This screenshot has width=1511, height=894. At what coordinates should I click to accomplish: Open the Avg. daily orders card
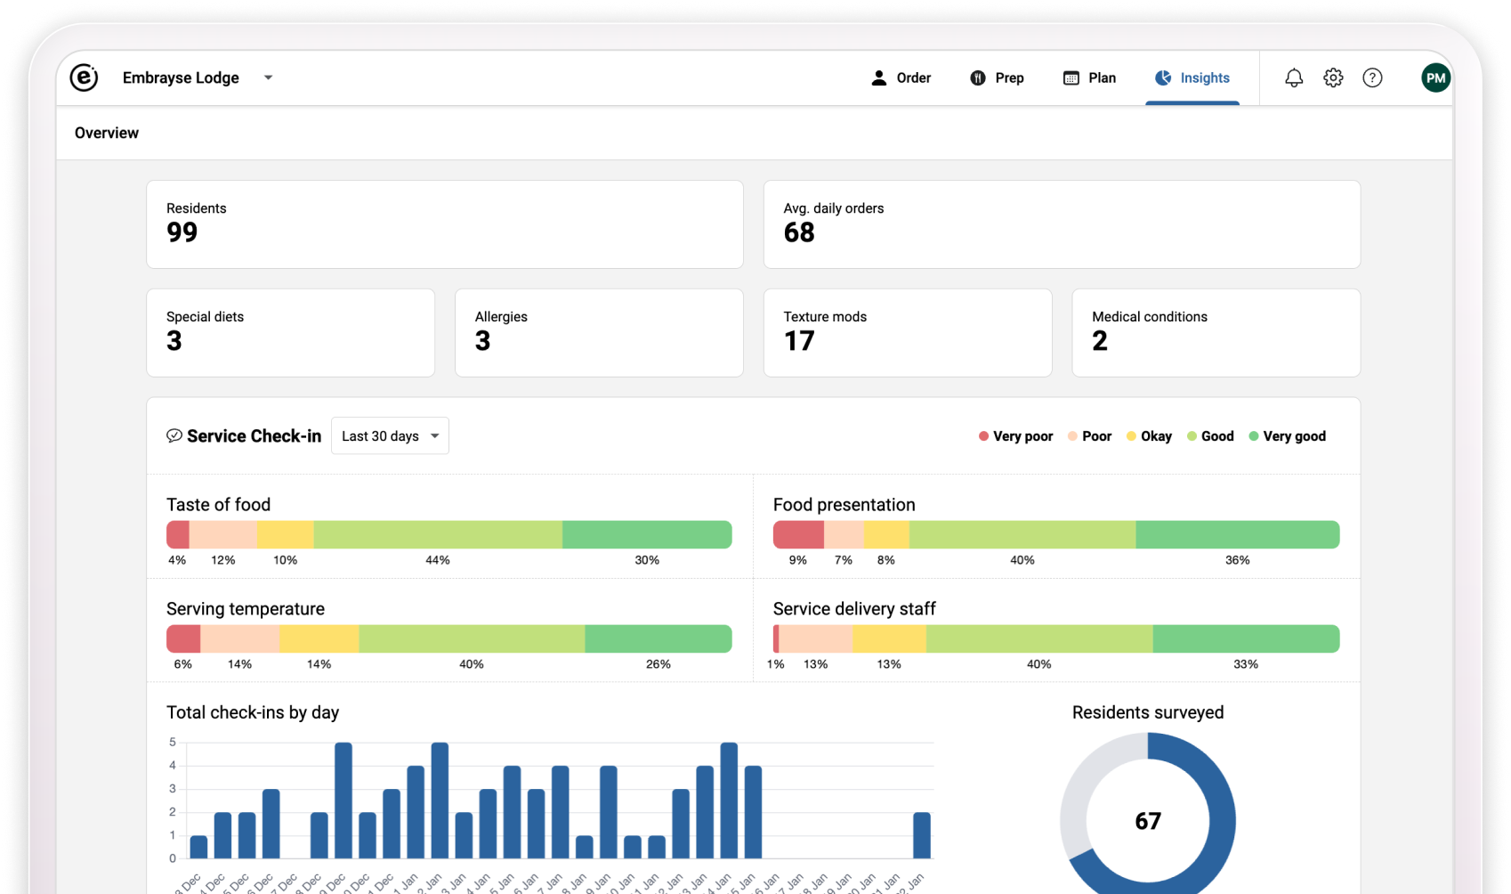point(1062,224)
